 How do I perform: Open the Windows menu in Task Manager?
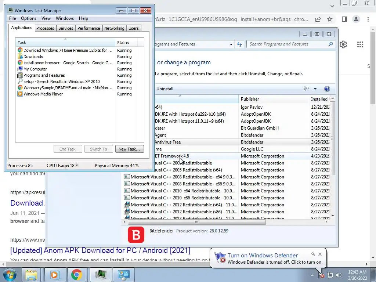tap(65, 18)
